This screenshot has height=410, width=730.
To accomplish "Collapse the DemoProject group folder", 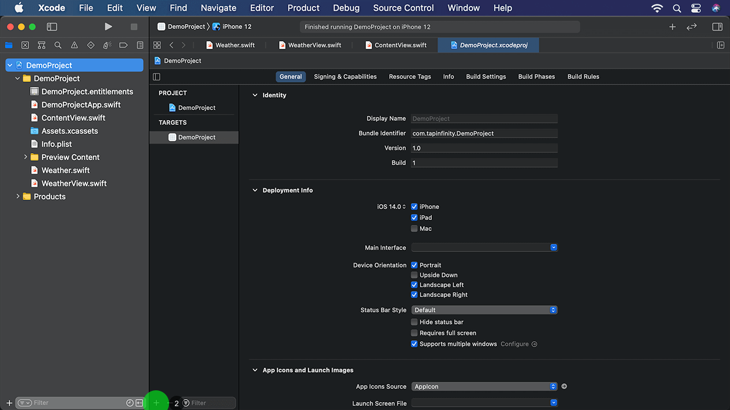I will coord(18,78).
